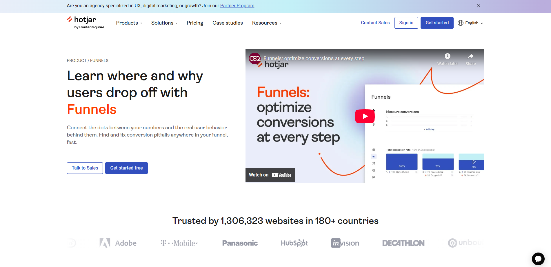Image resolution: width=551 pixels, height=267 pixels.
Task: Expand the Products menu
Action: click(x=129, y=23)
